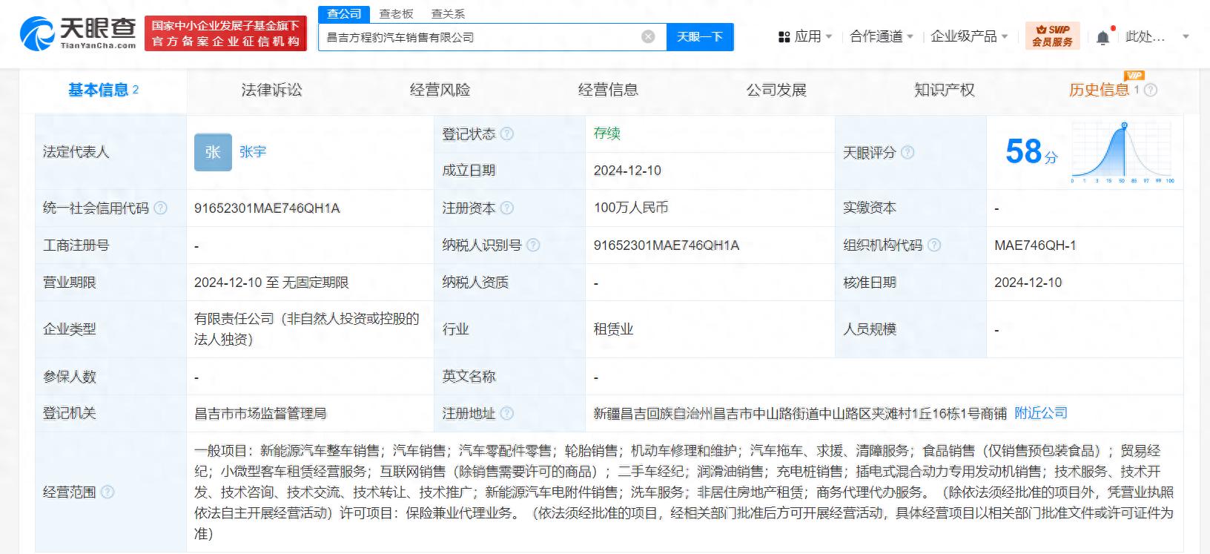Viewport: 1210px width, 554px height.
Task: Switch to the 查公司 search tab
Action: point(345,14)
